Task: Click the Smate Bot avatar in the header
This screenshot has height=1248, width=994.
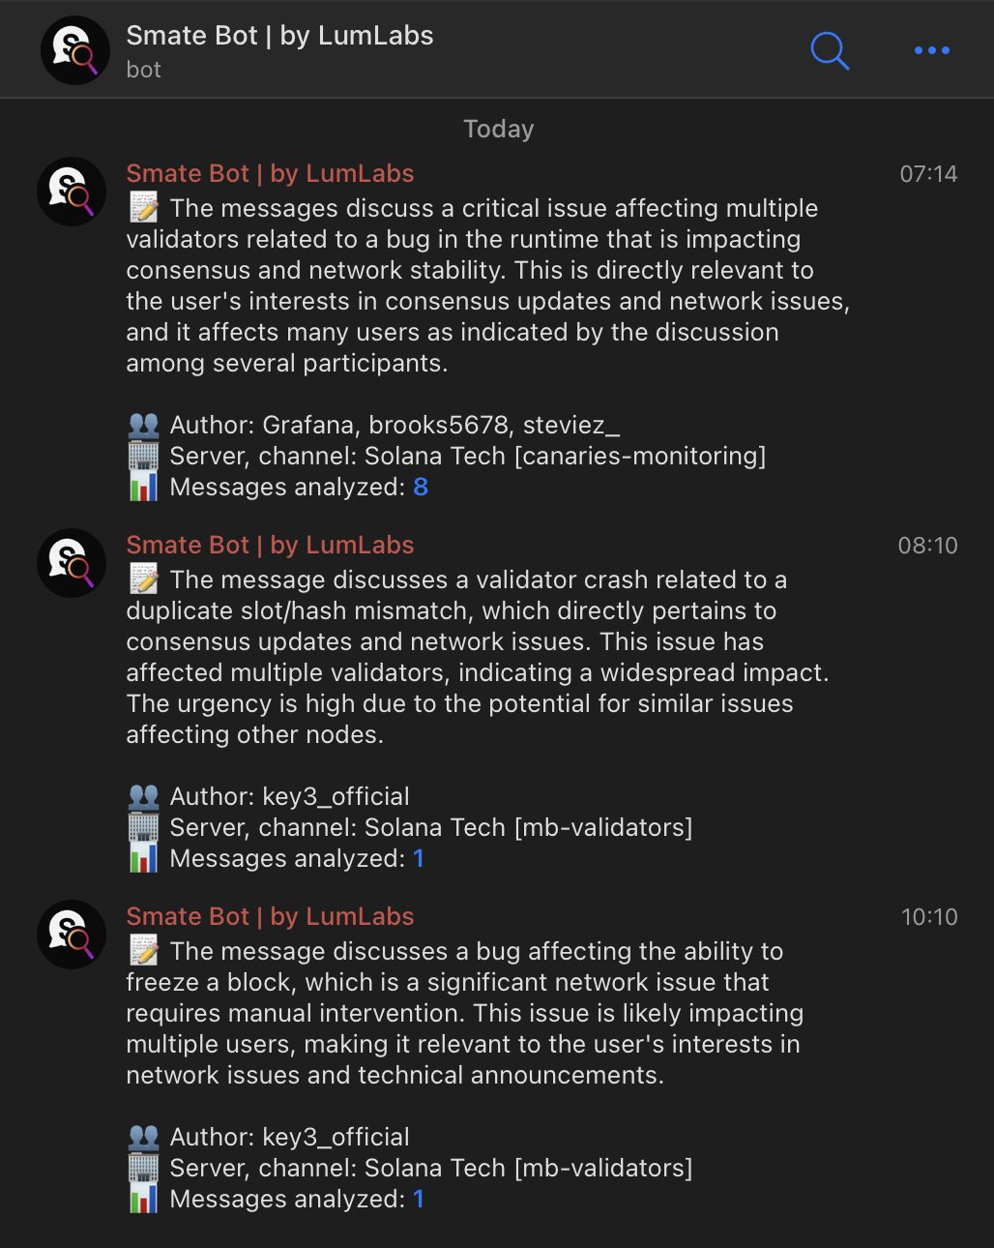Action: click(x=74, y=50)
